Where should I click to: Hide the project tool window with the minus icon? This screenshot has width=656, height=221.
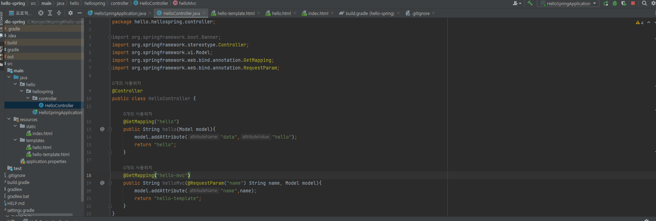point(80,13)
